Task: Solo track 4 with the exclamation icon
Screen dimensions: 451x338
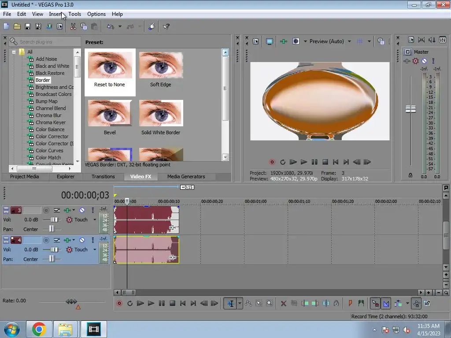Action: tap(92, 240)
